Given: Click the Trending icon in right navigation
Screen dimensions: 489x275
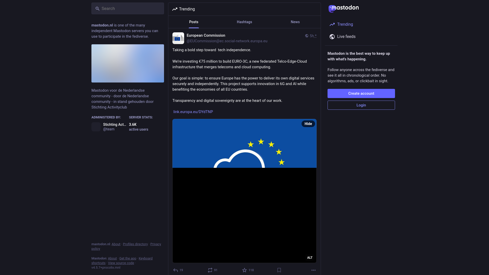Looking at the screenshot, I should point(332,24).
